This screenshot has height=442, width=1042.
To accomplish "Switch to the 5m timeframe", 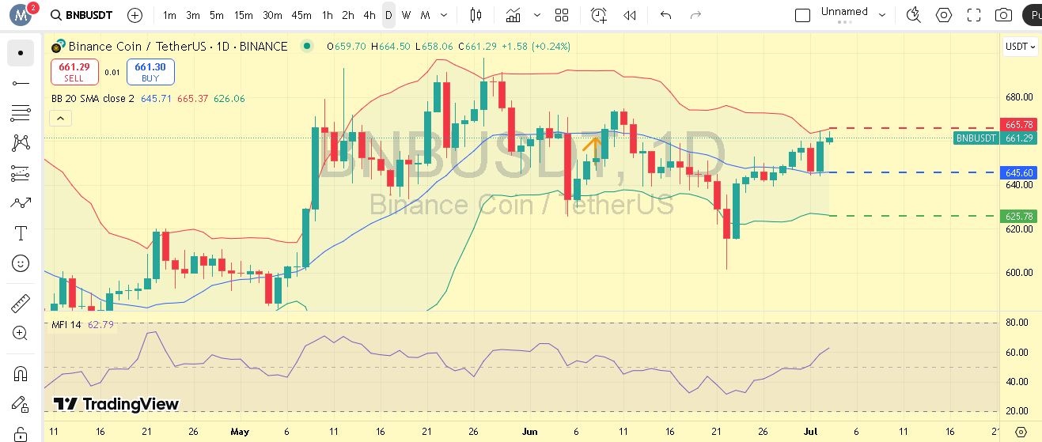I will click(217, 15).
